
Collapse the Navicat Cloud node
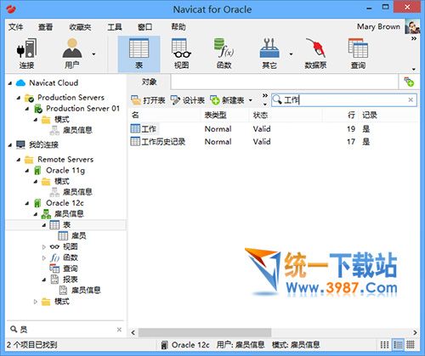pyautogui.click(x=10, y=83)
